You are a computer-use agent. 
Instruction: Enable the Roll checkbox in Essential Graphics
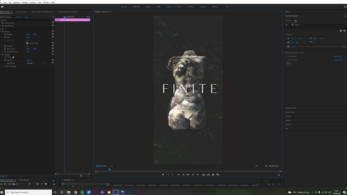(x=288, y=63)
